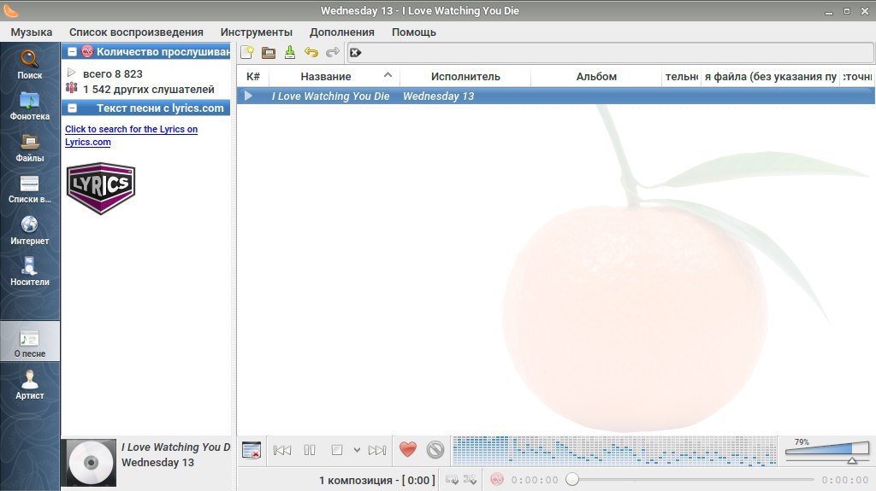Open the Инструменты menu

(x=257, y=32)
